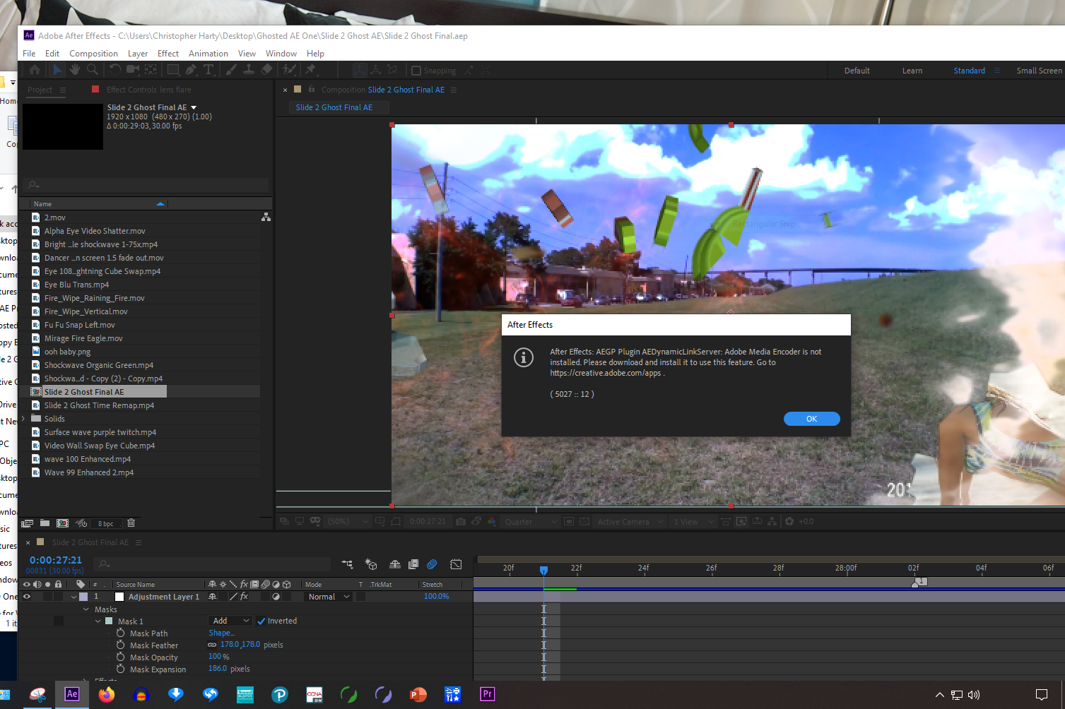Select the Horizontal Type tool
The image size is (1065, 709).
click(209, 70)
